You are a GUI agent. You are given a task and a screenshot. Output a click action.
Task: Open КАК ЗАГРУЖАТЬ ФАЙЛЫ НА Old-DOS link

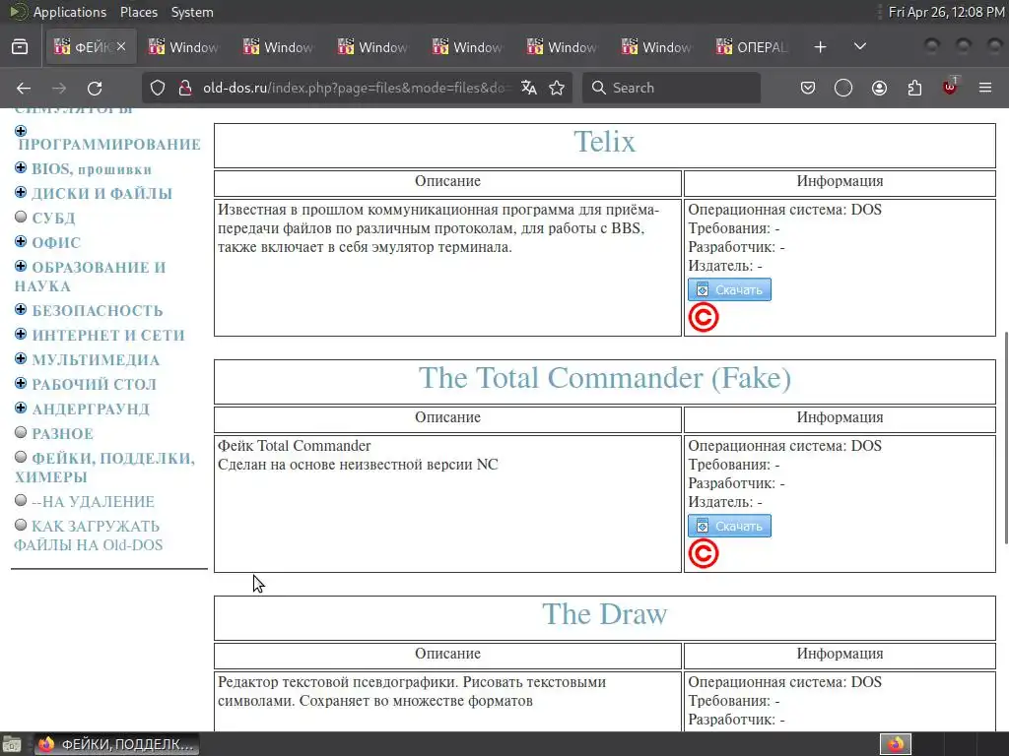pyautogui.click(x=88, y=536)
